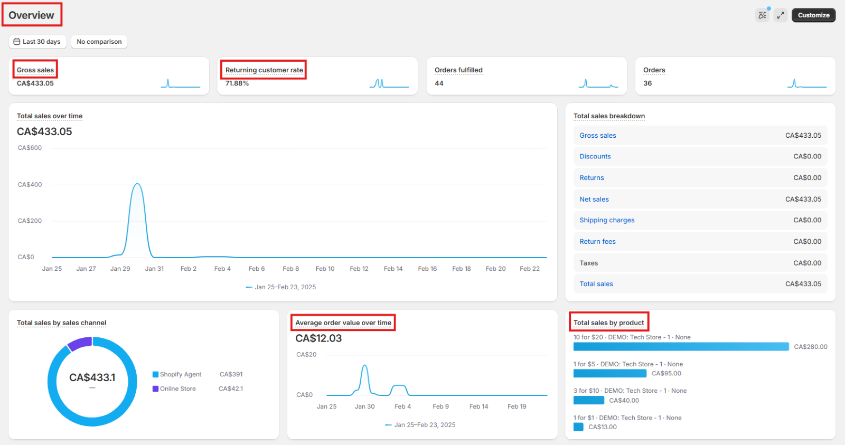
Task: Open the Total sales over time report title
Action: coord(50,116)
